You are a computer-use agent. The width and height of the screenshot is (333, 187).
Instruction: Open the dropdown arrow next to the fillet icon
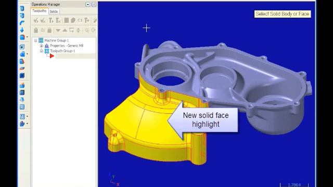point(27,54)
